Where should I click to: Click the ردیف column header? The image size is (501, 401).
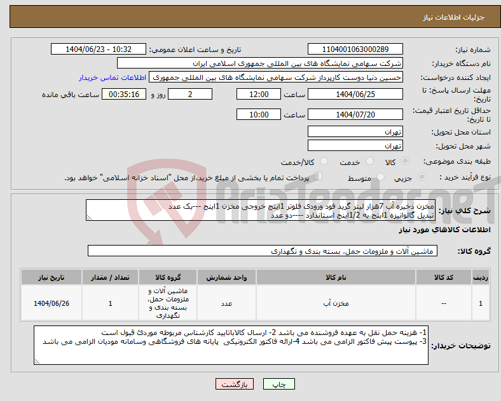[481, 277]
